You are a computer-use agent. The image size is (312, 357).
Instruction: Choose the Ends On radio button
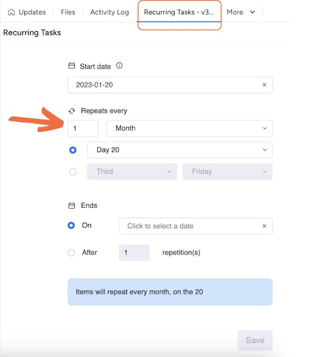[x=71, y=226]
